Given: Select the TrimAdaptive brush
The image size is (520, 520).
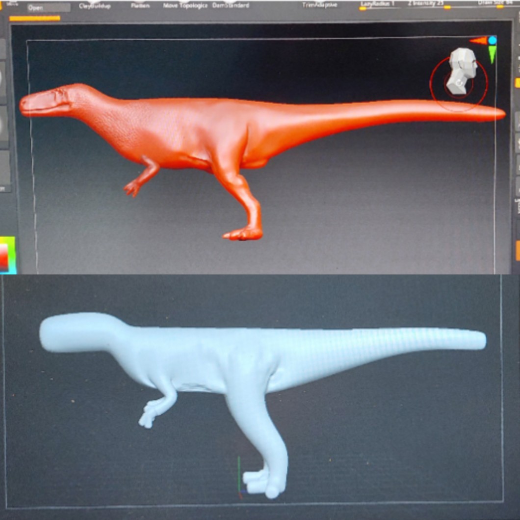Looking at the screenshot, I should coord(320,5).
